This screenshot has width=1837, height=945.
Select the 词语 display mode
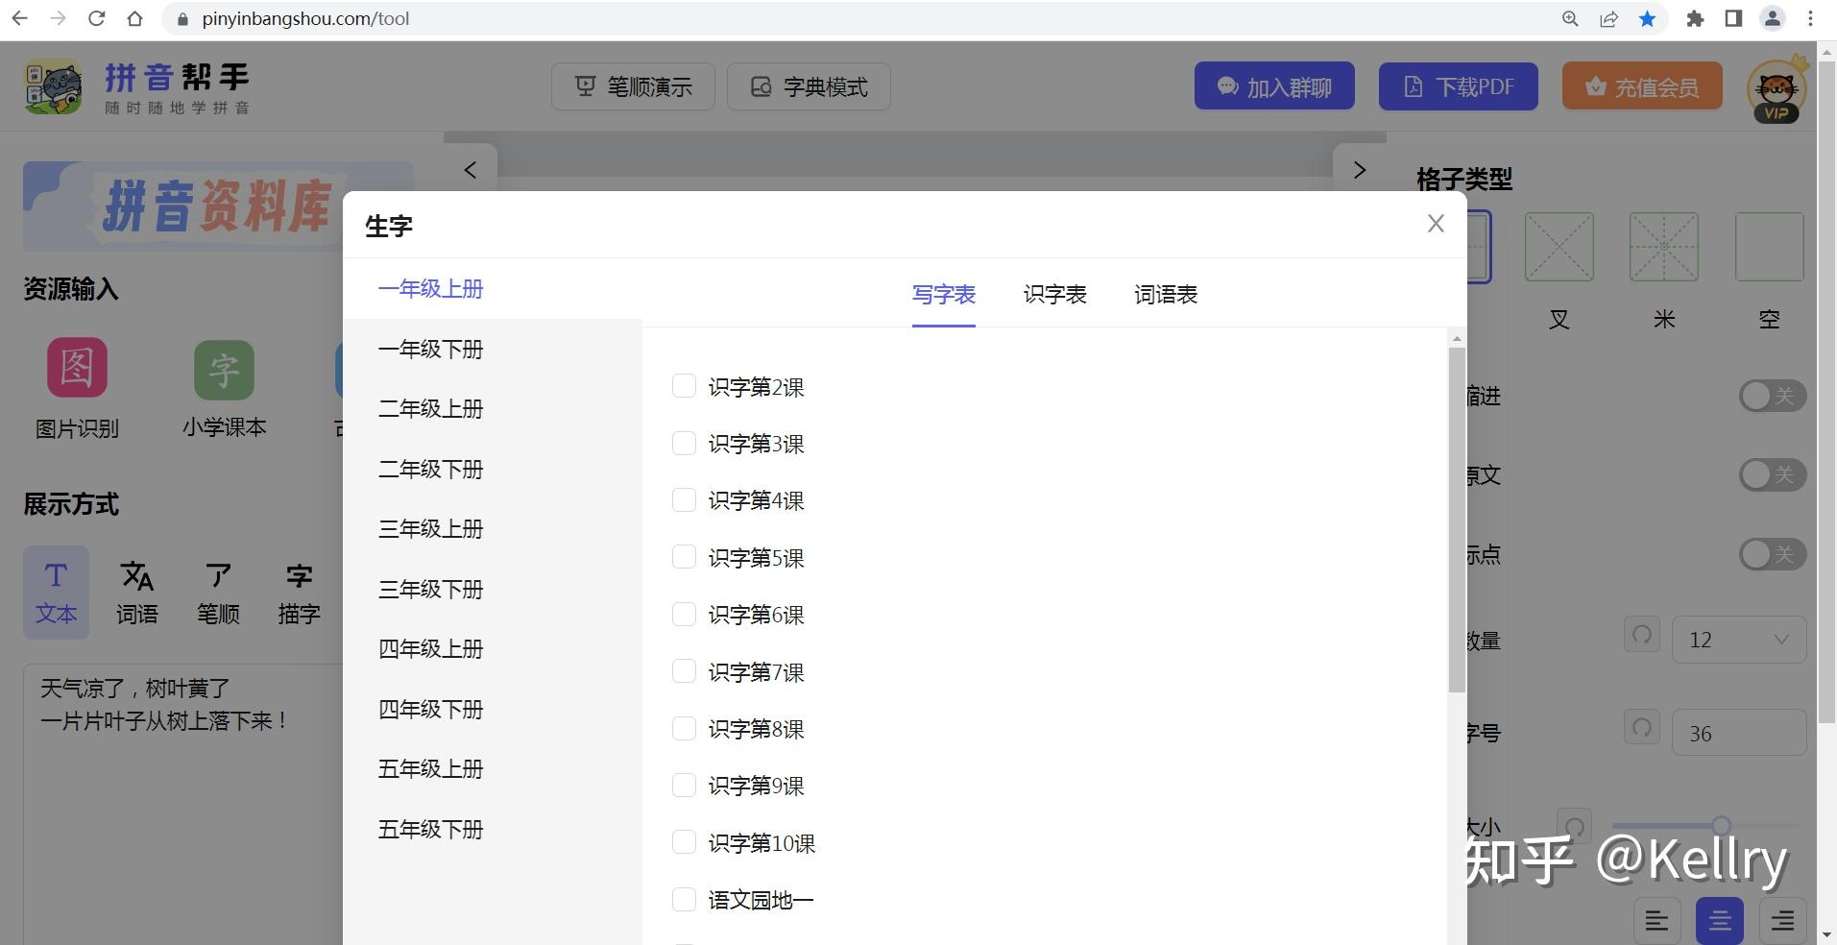pyautogui.click(x=137, y=593)
